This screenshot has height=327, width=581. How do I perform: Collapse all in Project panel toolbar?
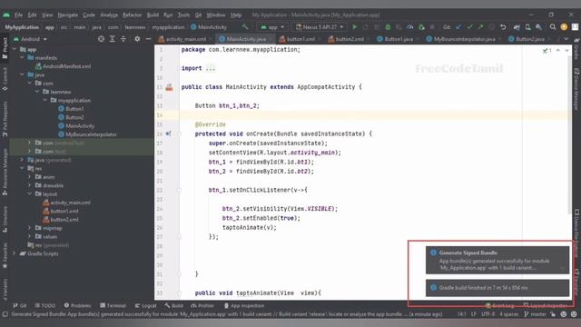coord(123,39)
